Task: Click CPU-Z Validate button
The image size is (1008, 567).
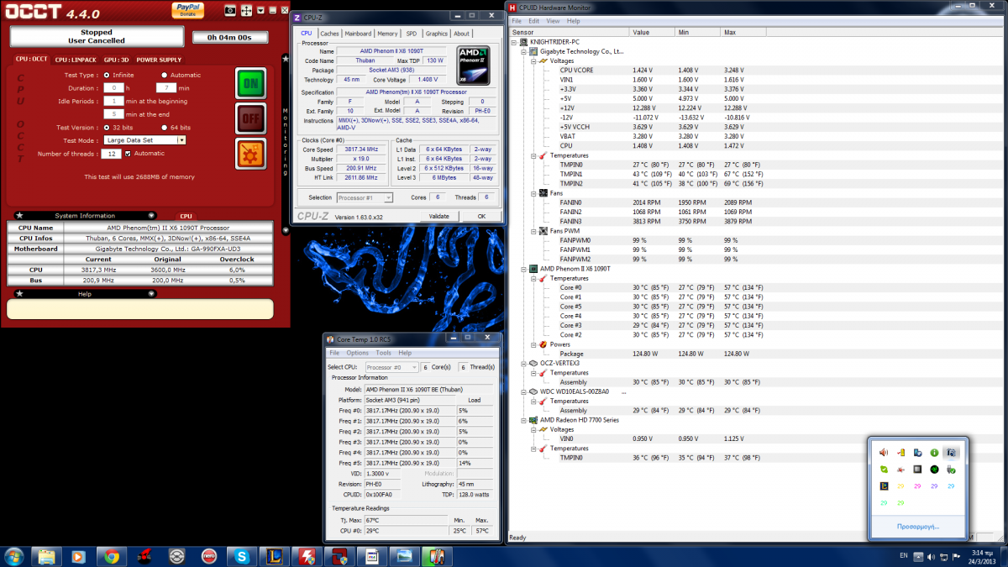Action: (x=438, y=216)
